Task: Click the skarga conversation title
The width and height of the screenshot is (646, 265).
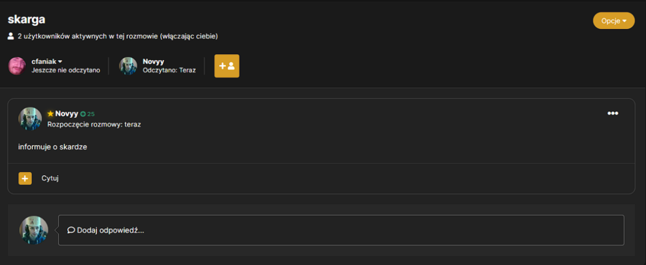Action: point(26,19)
